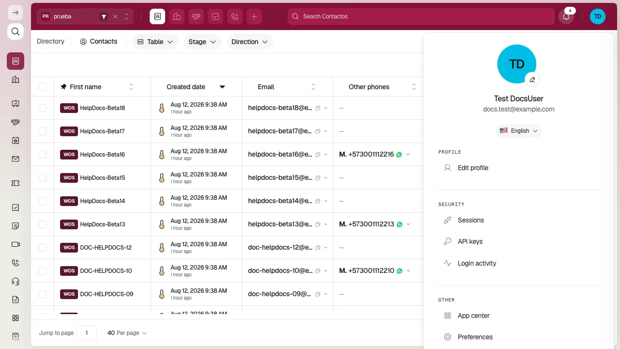Clear prueba workspace selection with X
The image size is (620, 349).
click(x=115, y=16)
